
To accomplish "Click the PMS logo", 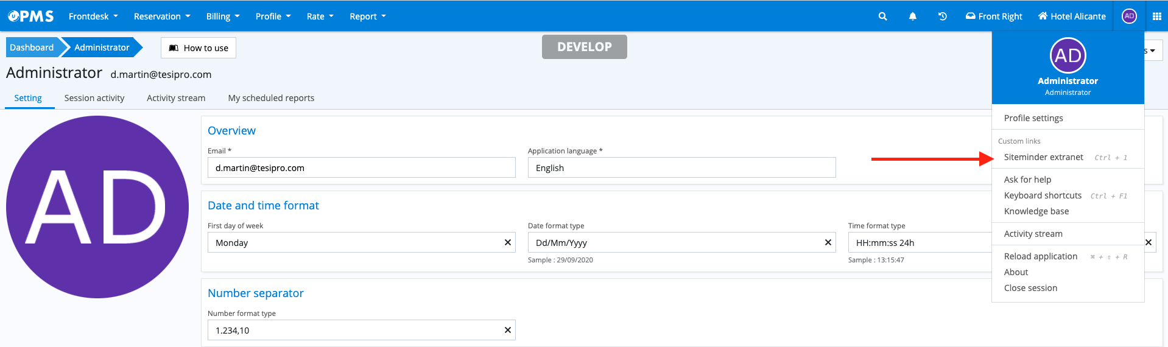I will 31,16.
